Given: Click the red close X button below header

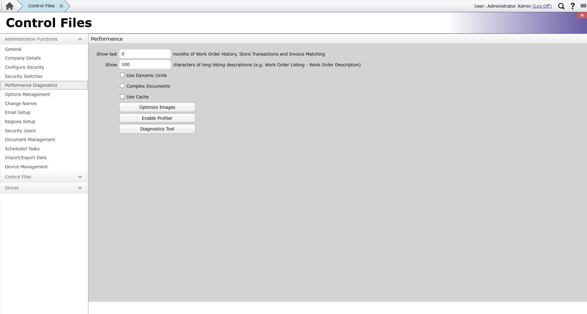Looking at the screenshot, I should point(582,15).
